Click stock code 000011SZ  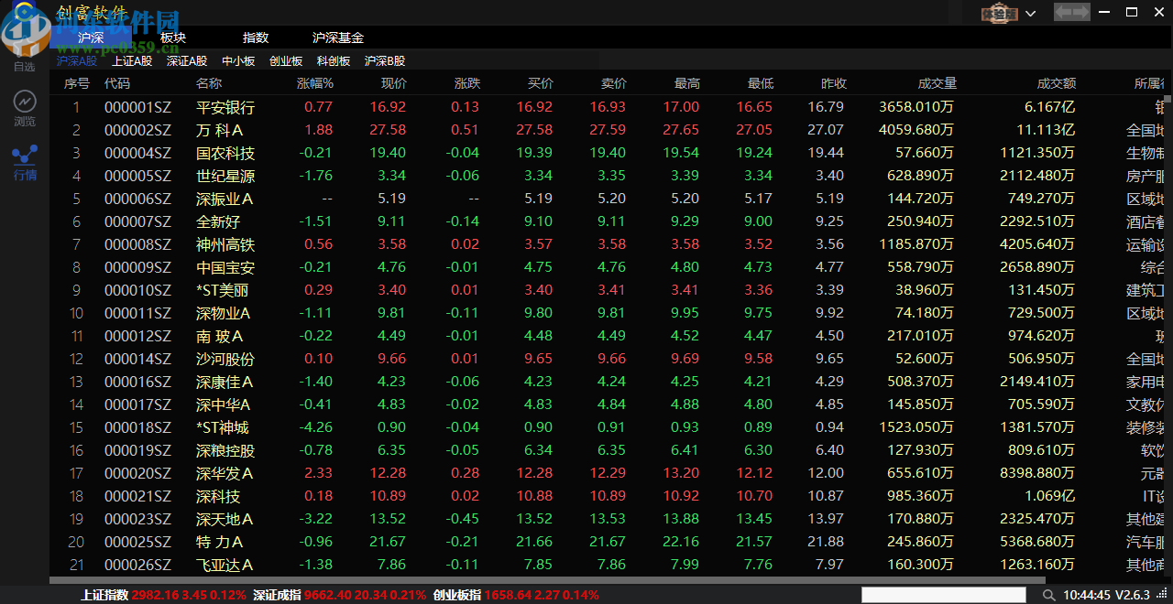(137, 313)
